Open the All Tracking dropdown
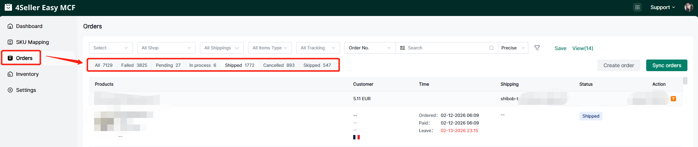The height and width of the screenshot is (147, 698). (x=318, y=48)
